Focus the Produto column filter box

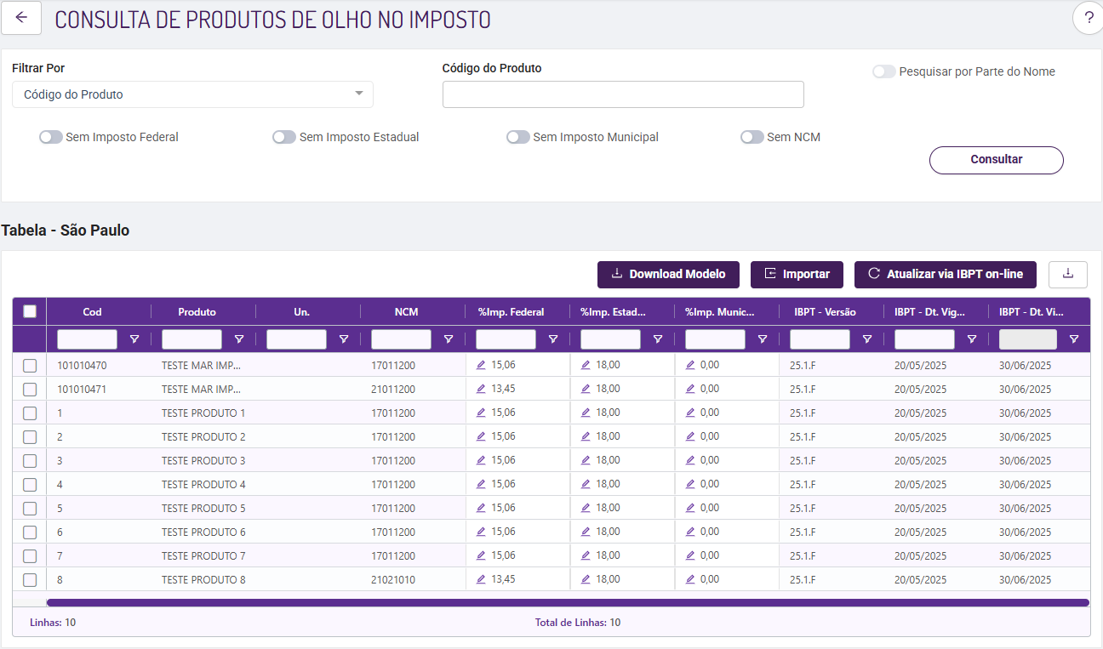click(x=191, y=339)
